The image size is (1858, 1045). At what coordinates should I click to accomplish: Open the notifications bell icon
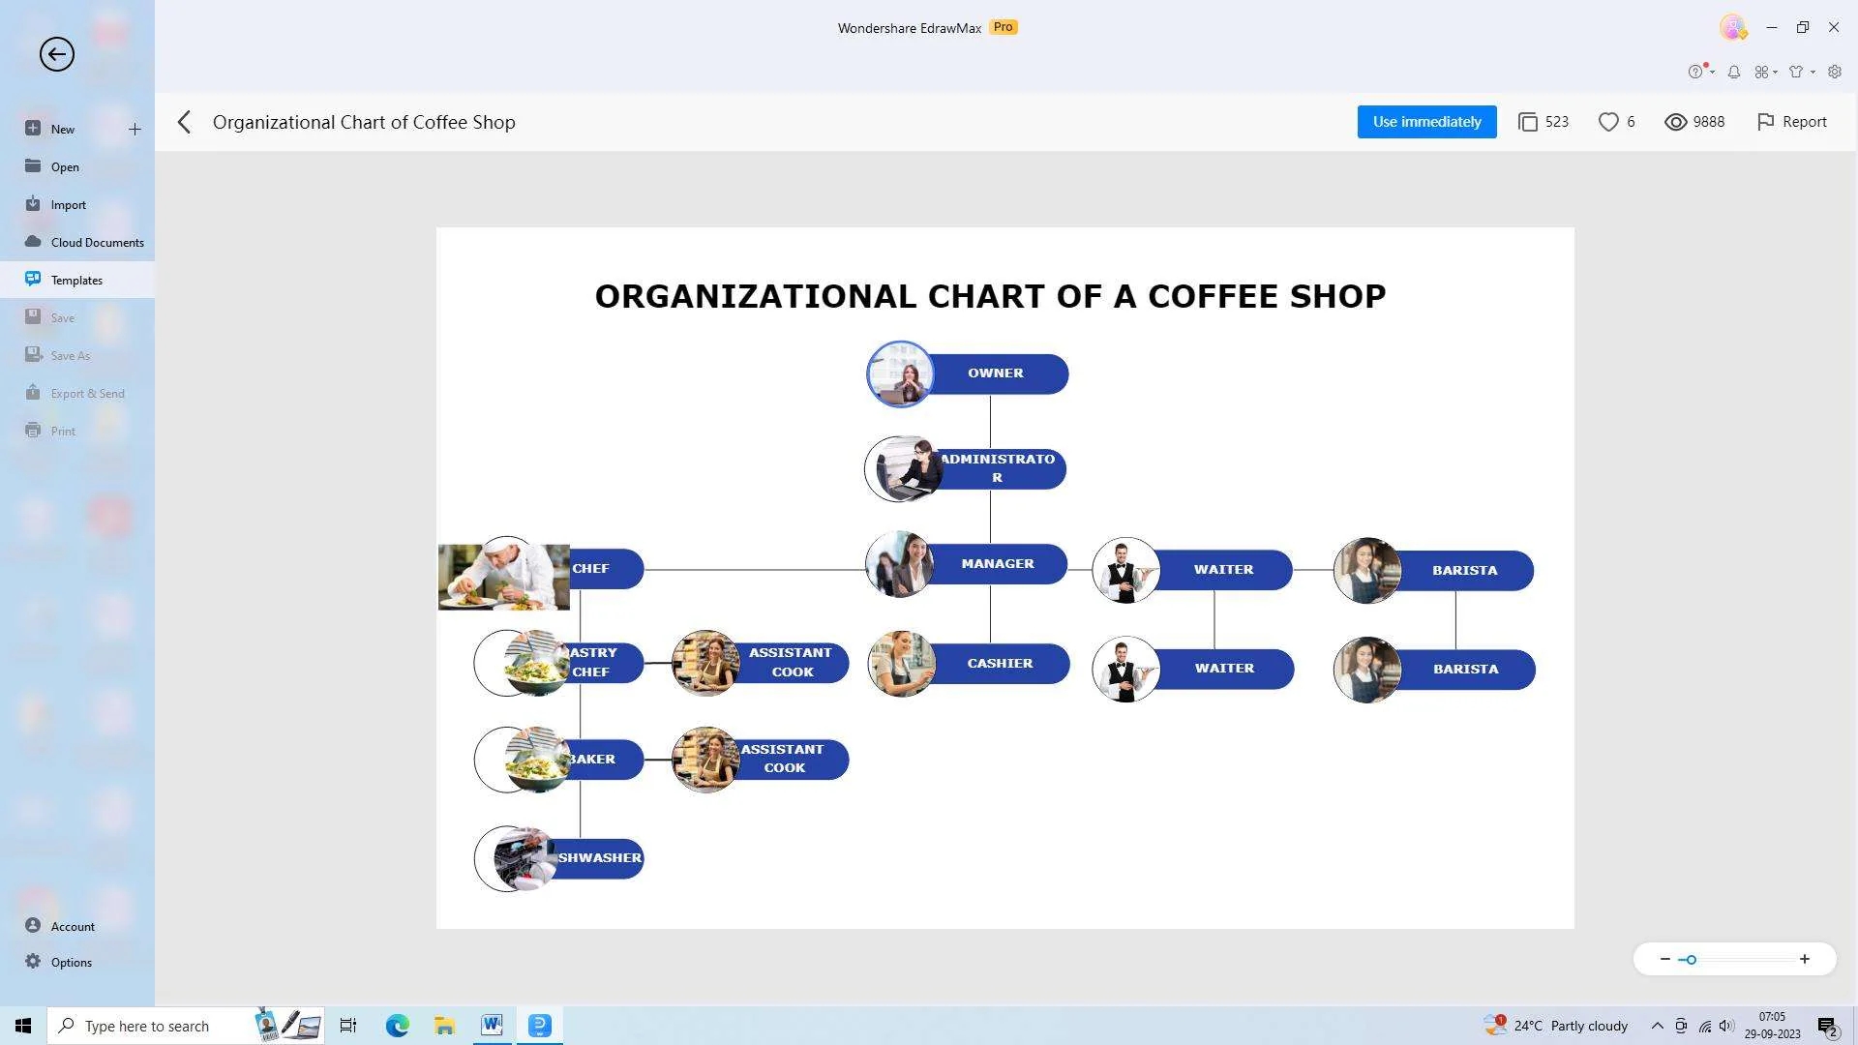[x=1733, y=72]
